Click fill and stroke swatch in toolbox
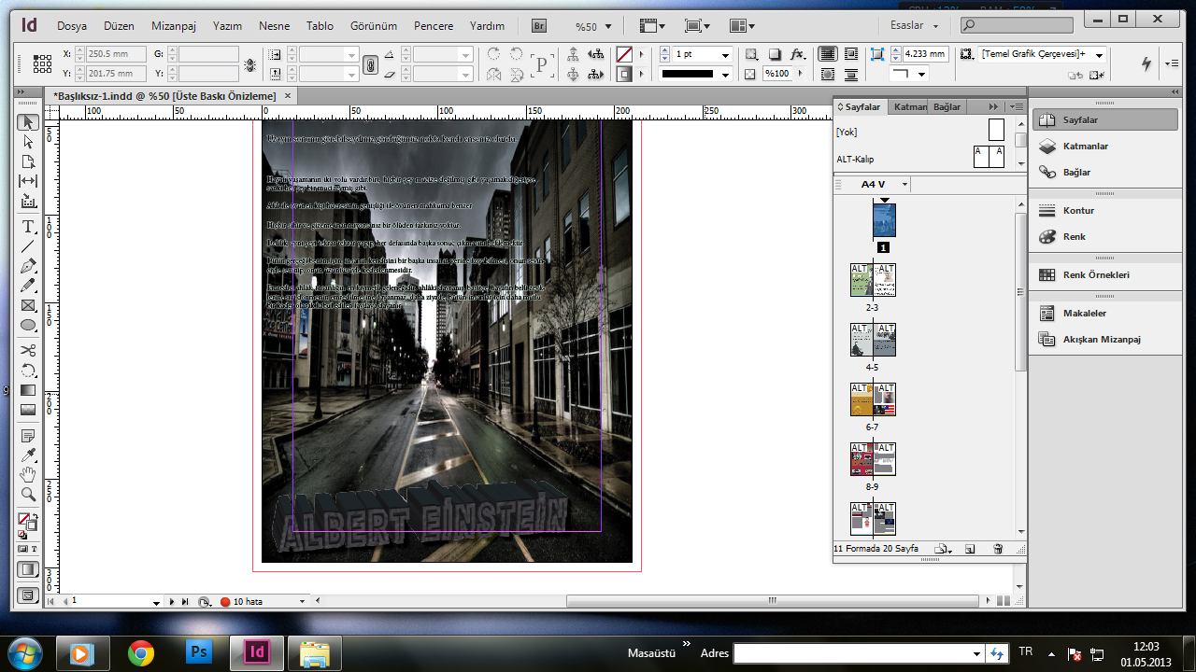This screenshot has height=672, width=1196. 27,522
